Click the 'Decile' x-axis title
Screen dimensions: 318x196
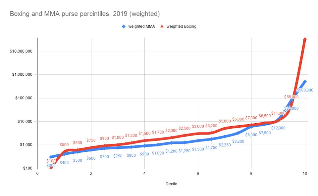click(171, 184)
